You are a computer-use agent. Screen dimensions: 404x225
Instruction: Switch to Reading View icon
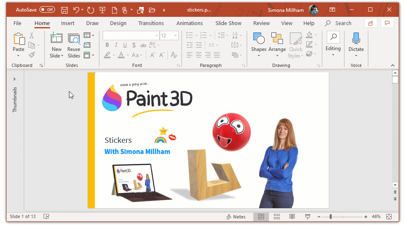292,217
